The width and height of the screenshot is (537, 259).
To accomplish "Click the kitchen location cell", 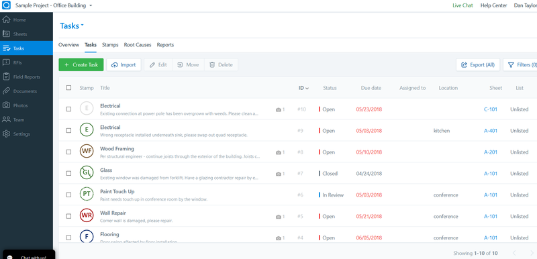I will pos(442,131).
